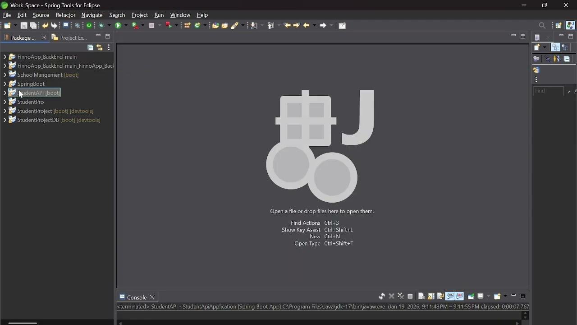Expand the FinnoApp_BackEnd-main project
The width and height of the screenshot is (577, 325).
point(5,57)
